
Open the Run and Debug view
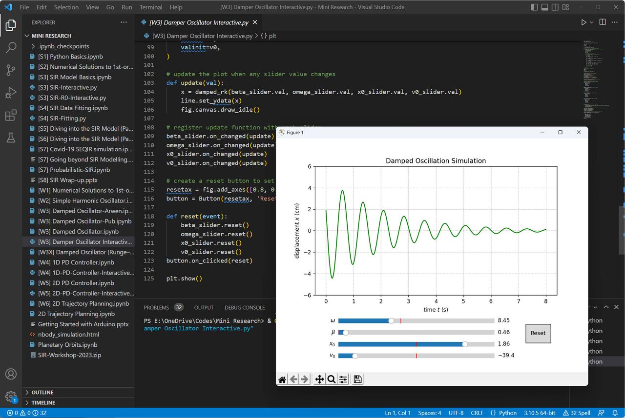tap(11, 93)
